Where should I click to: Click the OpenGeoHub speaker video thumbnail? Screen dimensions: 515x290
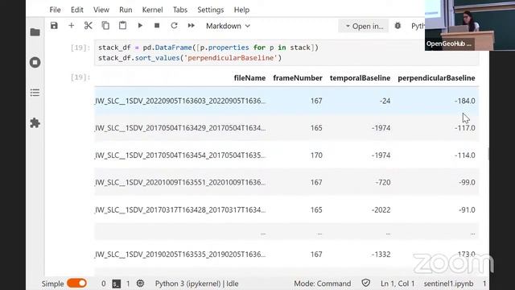470,25
